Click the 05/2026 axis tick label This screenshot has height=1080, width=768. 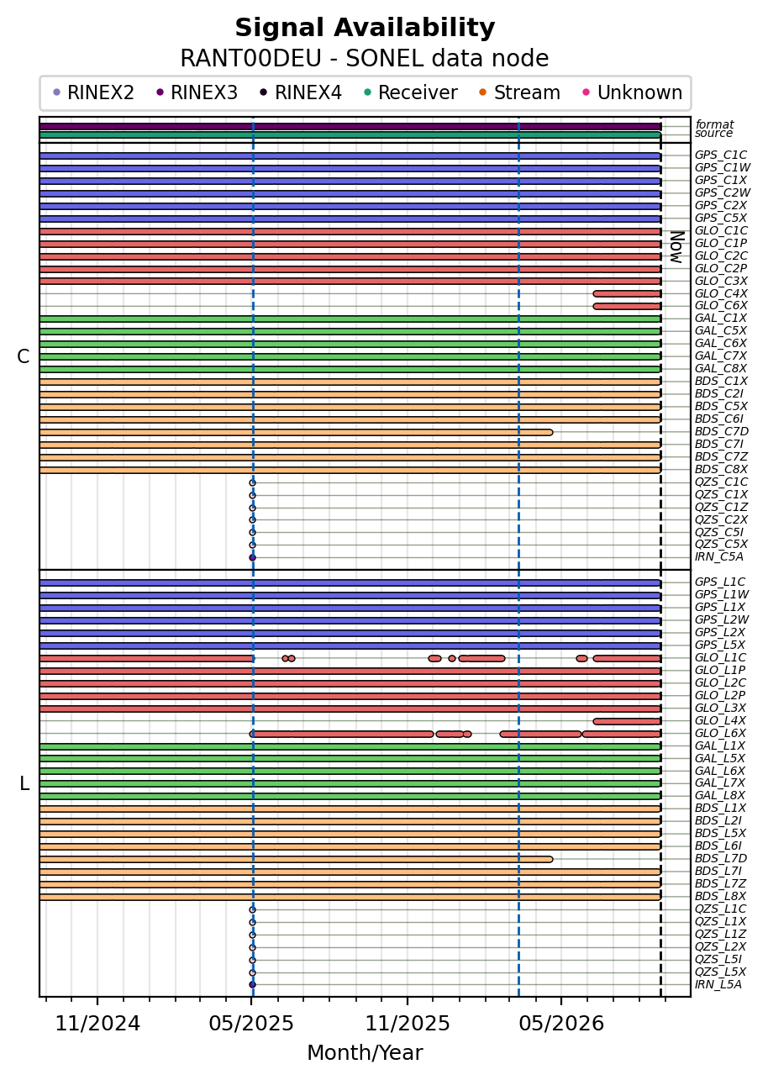pos(561,1024)
